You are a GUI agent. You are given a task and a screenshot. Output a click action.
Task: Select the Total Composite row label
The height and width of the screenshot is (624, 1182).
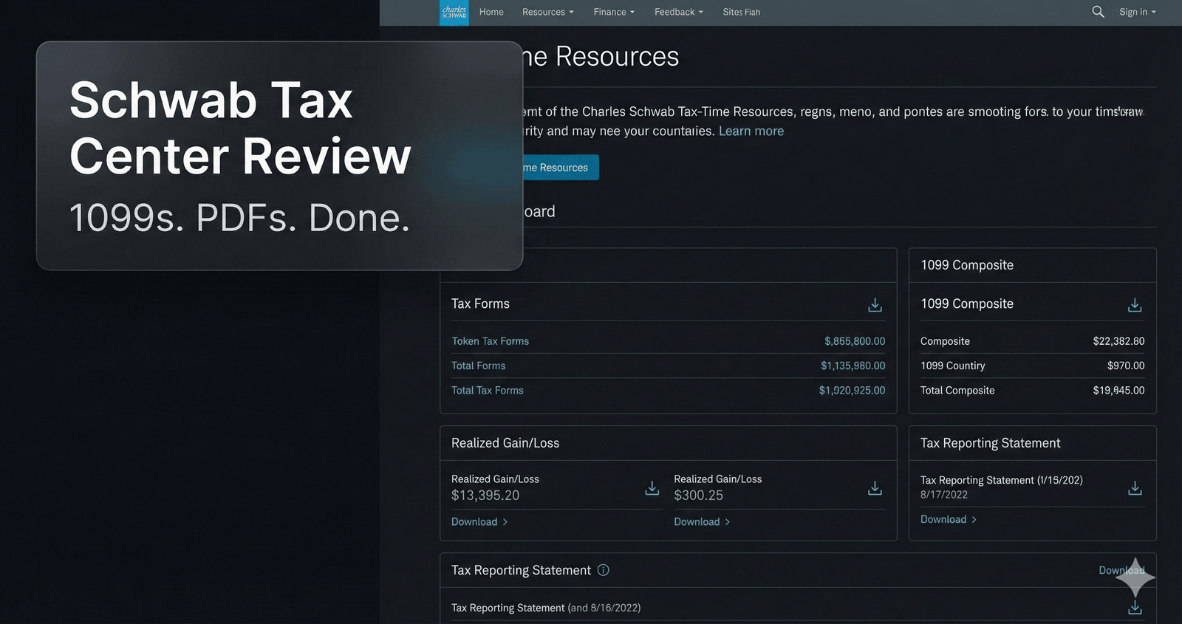pyautogui.click(x=957, y=390)
